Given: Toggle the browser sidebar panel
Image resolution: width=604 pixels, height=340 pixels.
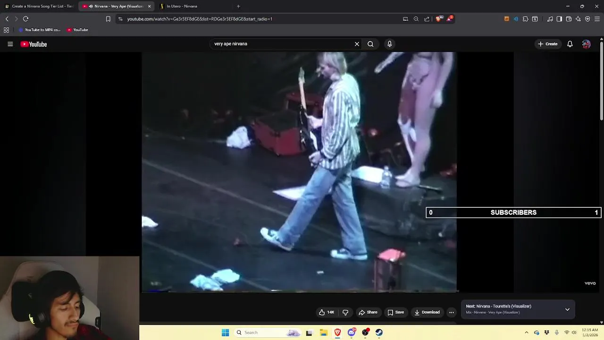Looking at the screenshot, I should [x=559, y=19].
